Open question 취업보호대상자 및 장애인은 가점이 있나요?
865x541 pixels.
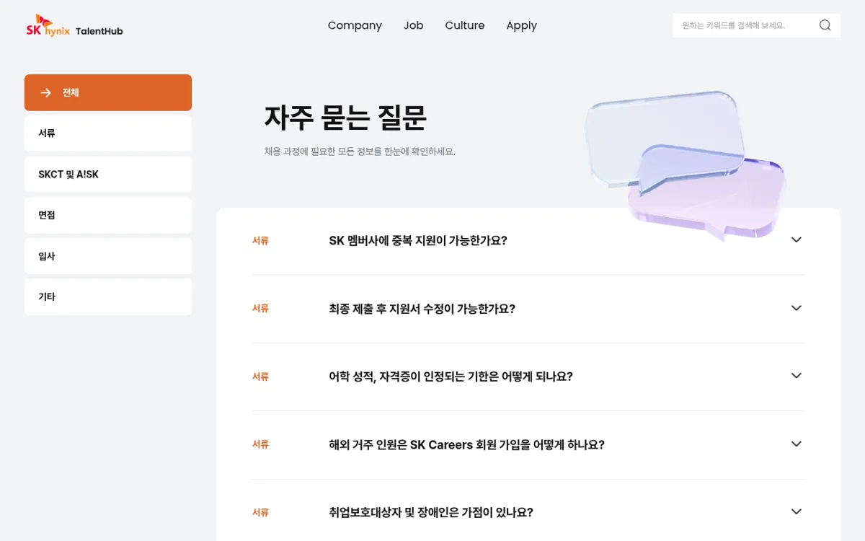(431, 513)
